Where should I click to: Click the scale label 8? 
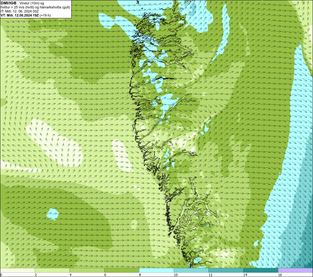(x=140, y=275)
